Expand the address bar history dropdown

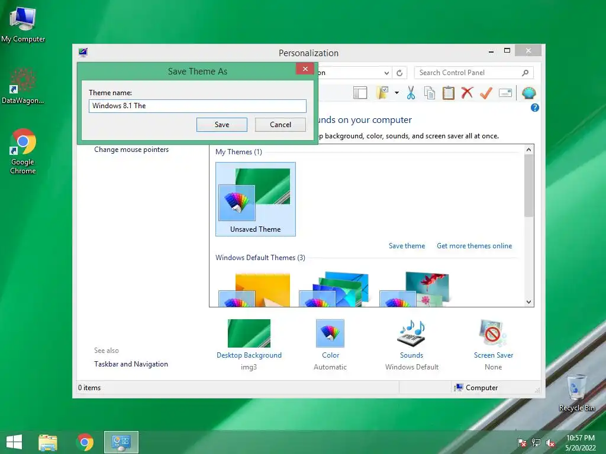pyautogui.click(x=386, y=73)
